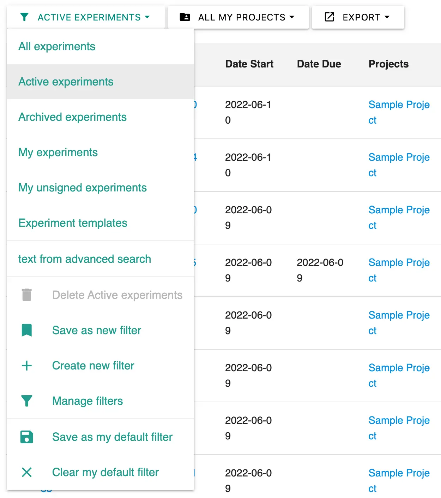Open the Export dropdown menu
This screenshot has height=498, width=441.
click(358, 17)
